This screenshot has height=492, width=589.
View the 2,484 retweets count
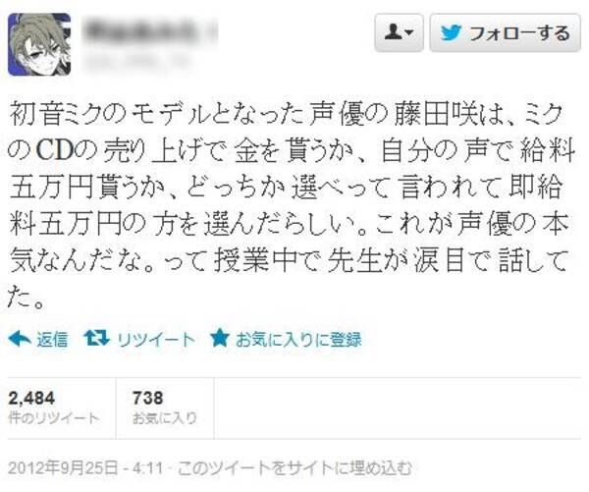(x=31, y=398)
